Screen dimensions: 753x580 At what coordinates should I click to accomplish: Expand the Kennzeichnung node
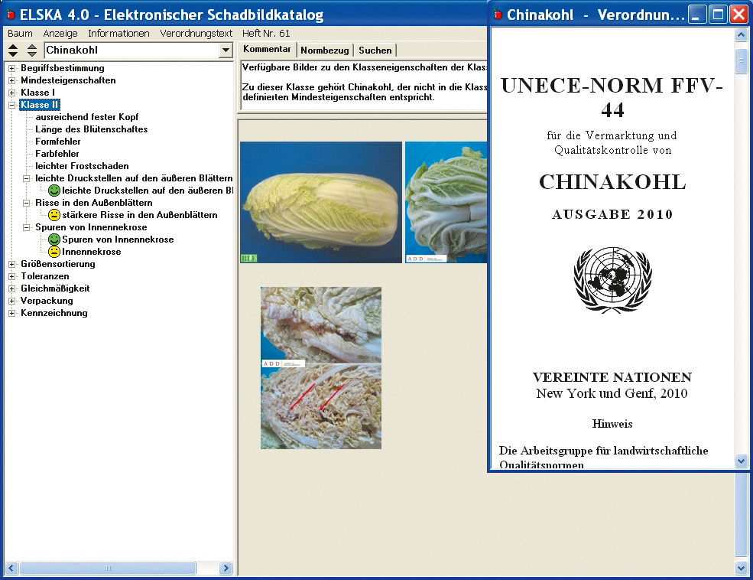(x=12, y=313)
